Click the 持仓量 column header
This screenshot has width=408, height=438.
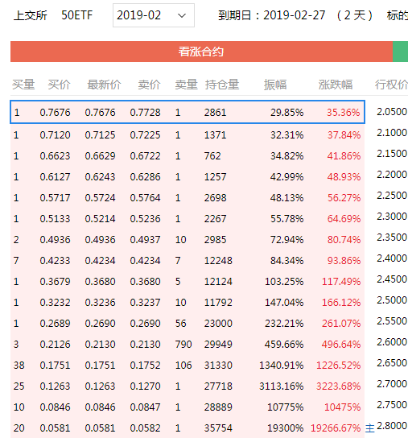222,85
